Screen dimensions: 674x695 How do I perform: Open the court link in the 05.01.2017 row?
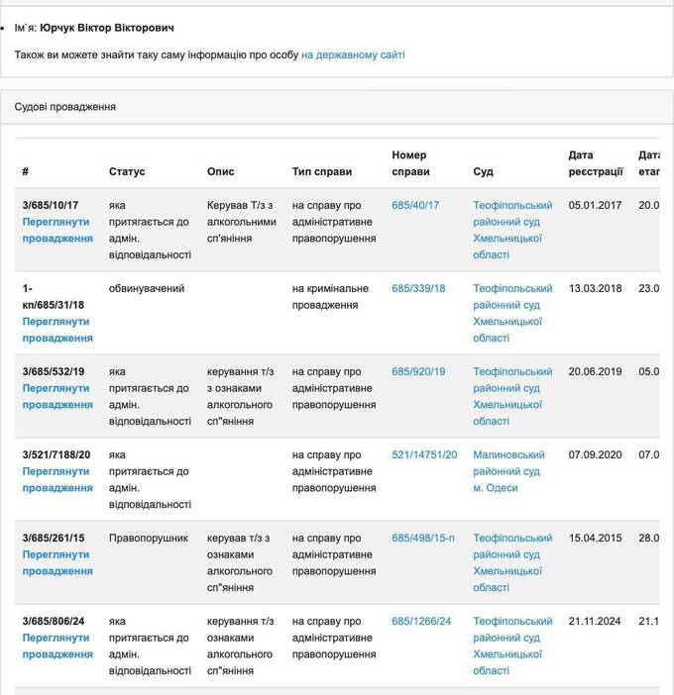pyautogui.click(x=512, y=230)
